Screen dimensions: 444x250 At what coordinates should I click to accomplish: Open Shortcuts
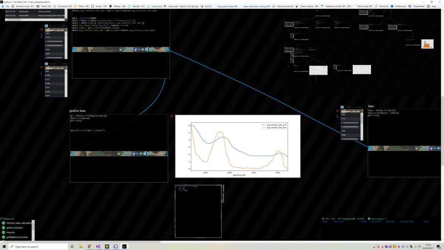click(x=381, y=6)
